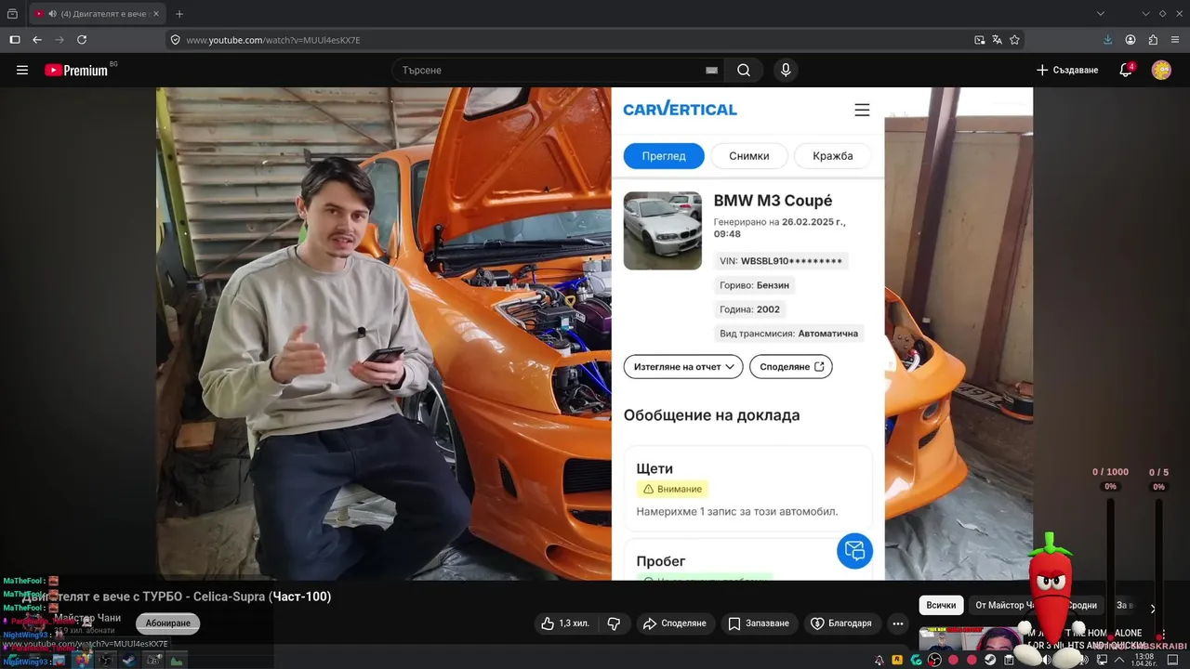Open the browser application menu
Screen dimensions: 1190x669
[x=1176, y=40]
